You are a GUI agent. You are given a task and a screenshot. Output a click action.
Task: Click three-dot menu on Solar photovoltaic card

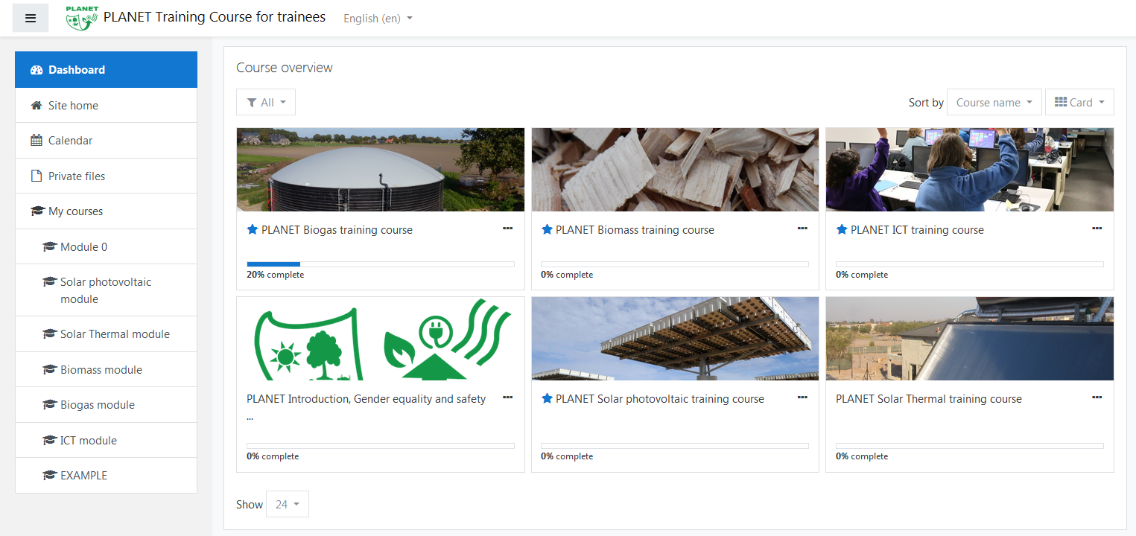click(802, 398)
